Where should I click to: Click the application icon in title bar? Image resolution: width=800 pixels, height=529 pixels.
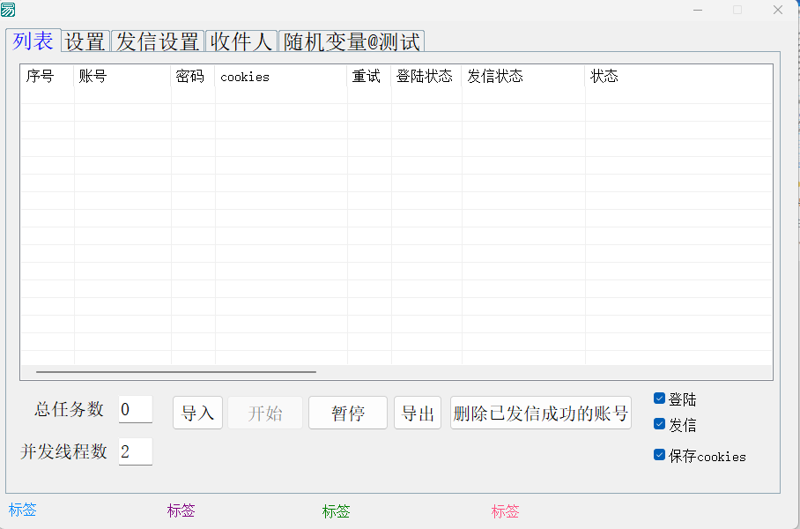pyautogui.click(x=8, y=10)
